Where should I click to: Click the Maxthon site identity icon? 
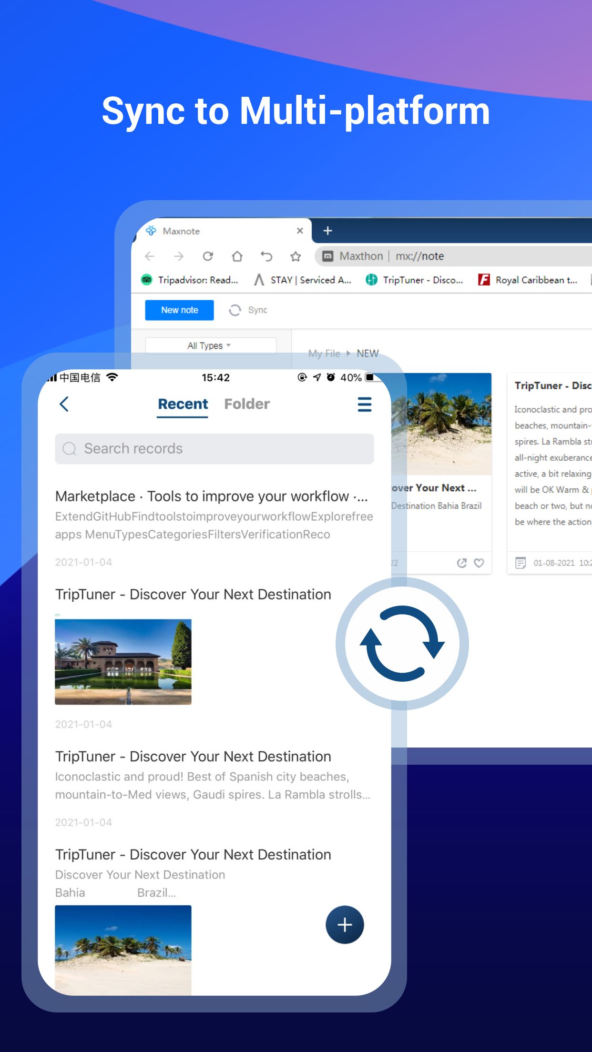coord(328,256)
